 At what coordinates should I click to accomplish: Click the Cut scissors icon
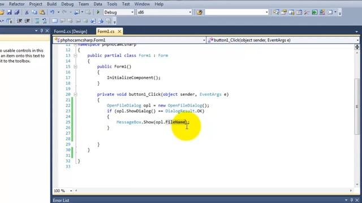pos(27,12)
